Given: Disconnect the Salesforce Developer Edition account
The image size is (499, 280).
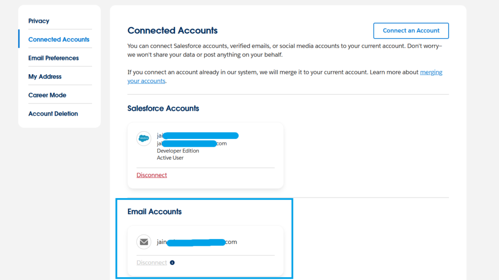Looking at the screenshot, I should coord(152,175).
